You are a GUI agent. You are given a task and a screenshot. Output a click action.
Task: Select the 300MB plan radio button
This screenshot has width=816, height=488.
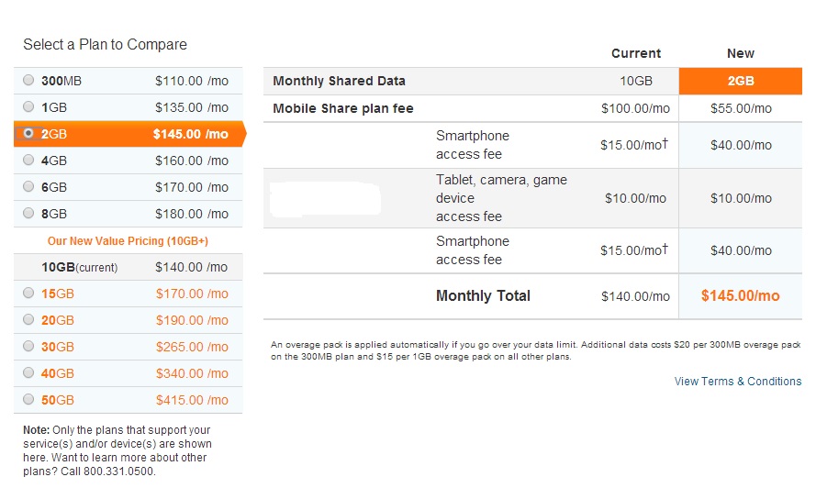28,80
